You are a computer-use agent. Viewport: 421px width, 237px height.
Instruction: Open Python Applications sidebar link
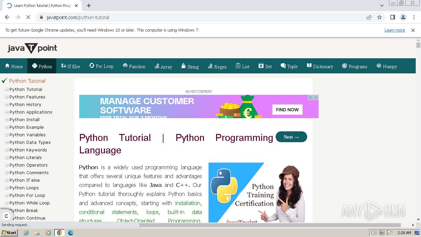pos(31,112)
